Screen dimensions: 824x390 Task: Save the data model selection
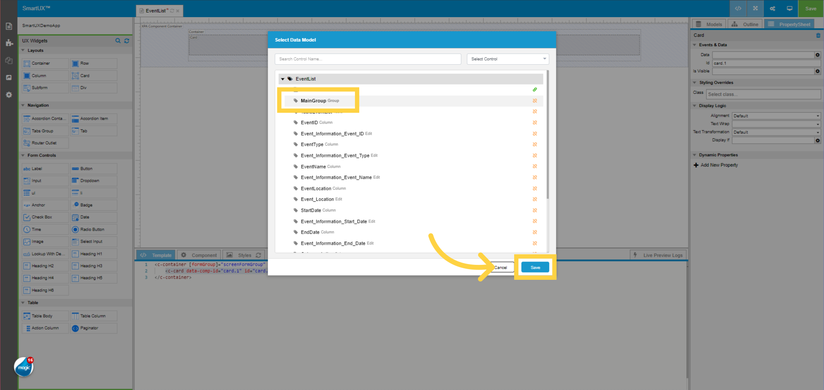click(535, 267)
